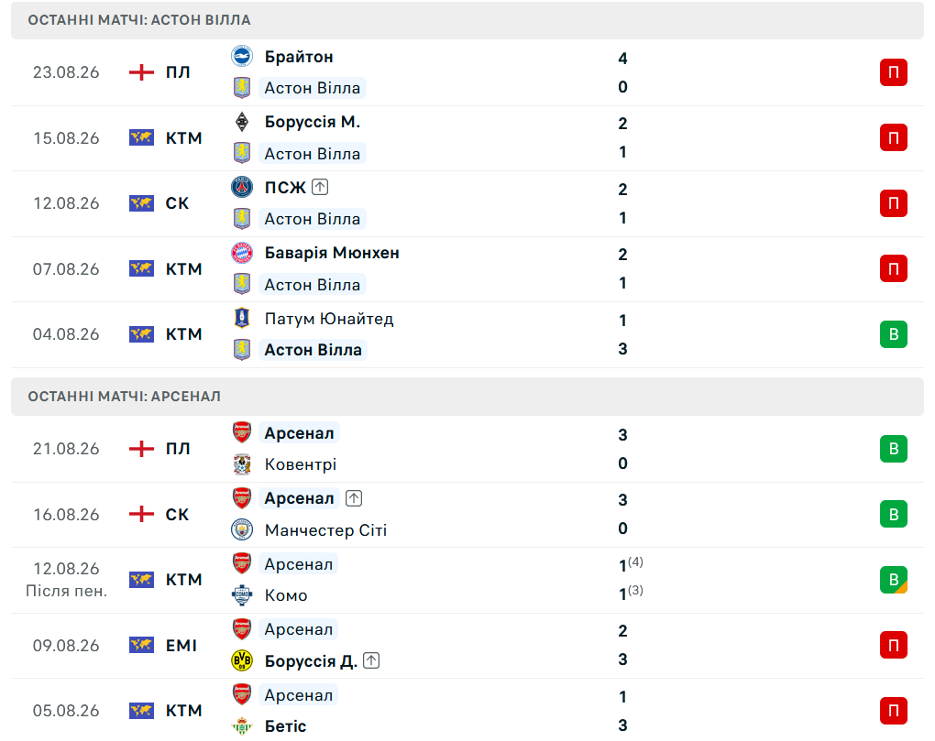Open the Баварія Мюнхен team link
The height and width of the screenshot is (741, 935).
tap(332, 253)
